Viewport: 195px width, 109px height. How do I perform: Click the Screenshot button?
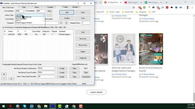86,77
